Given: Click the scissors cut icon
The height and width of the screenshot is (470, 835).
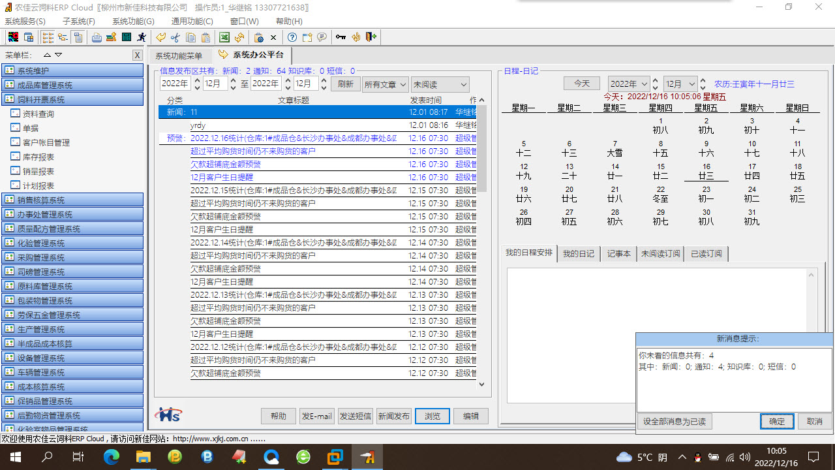Looking at the screenshot, I should click(175, 37).
